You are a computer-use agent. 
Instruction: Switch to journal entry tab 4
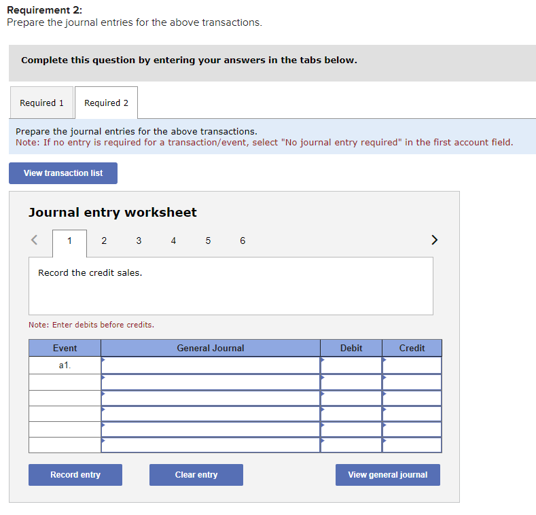tap(173, 241)
